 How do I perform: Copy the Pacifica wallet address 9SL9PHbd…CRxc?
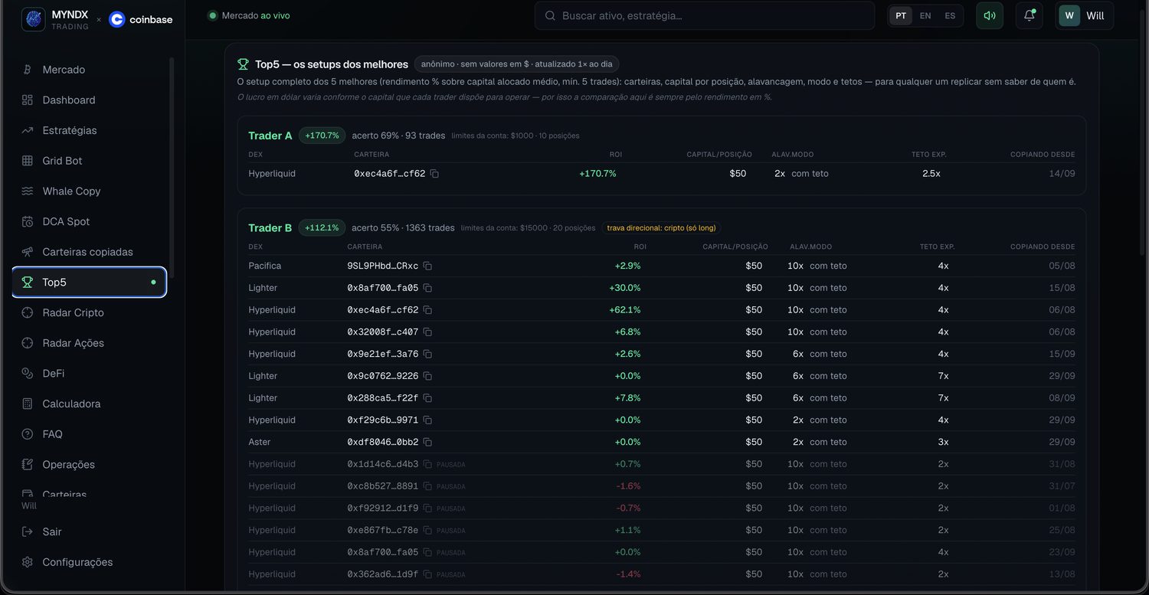click(427, 266)
